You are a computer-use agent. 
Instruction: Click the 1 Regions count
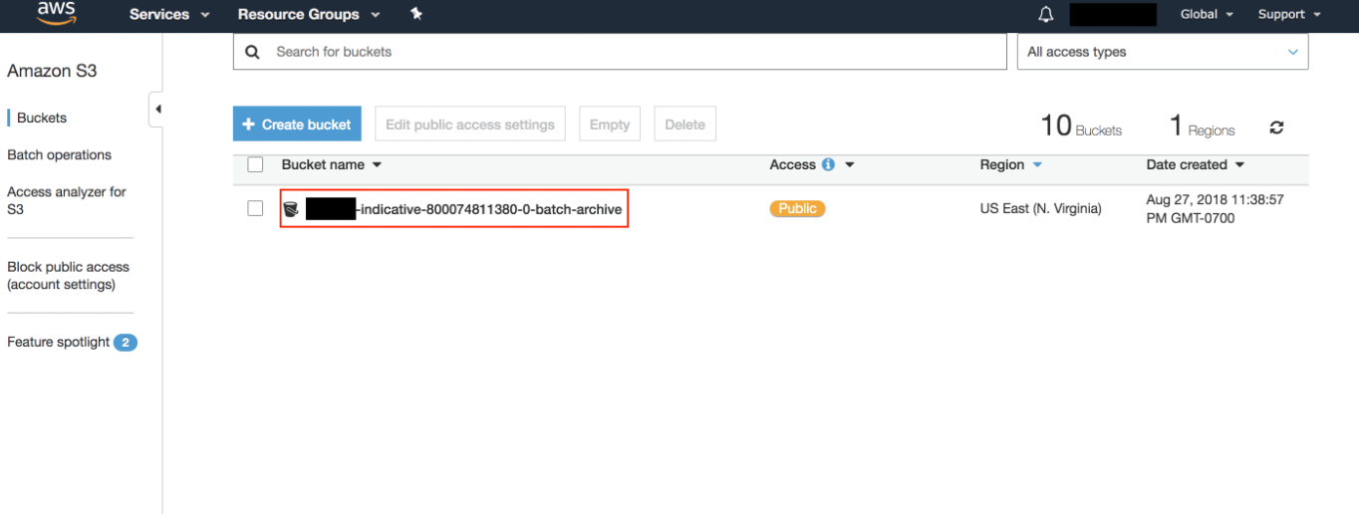pyautogui.click(x=1202, y=126)
